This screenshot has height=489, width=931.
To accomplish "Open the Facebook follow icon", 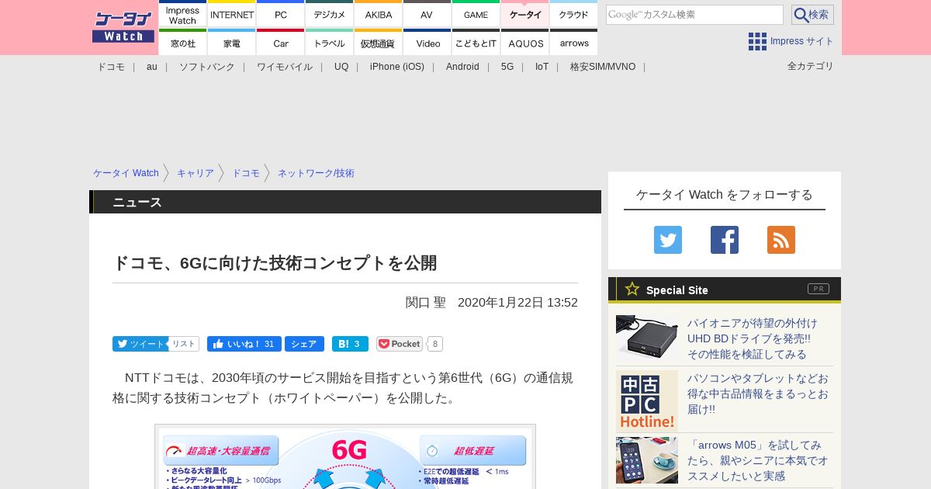I will pyautogui.click(x=725, y=240).
